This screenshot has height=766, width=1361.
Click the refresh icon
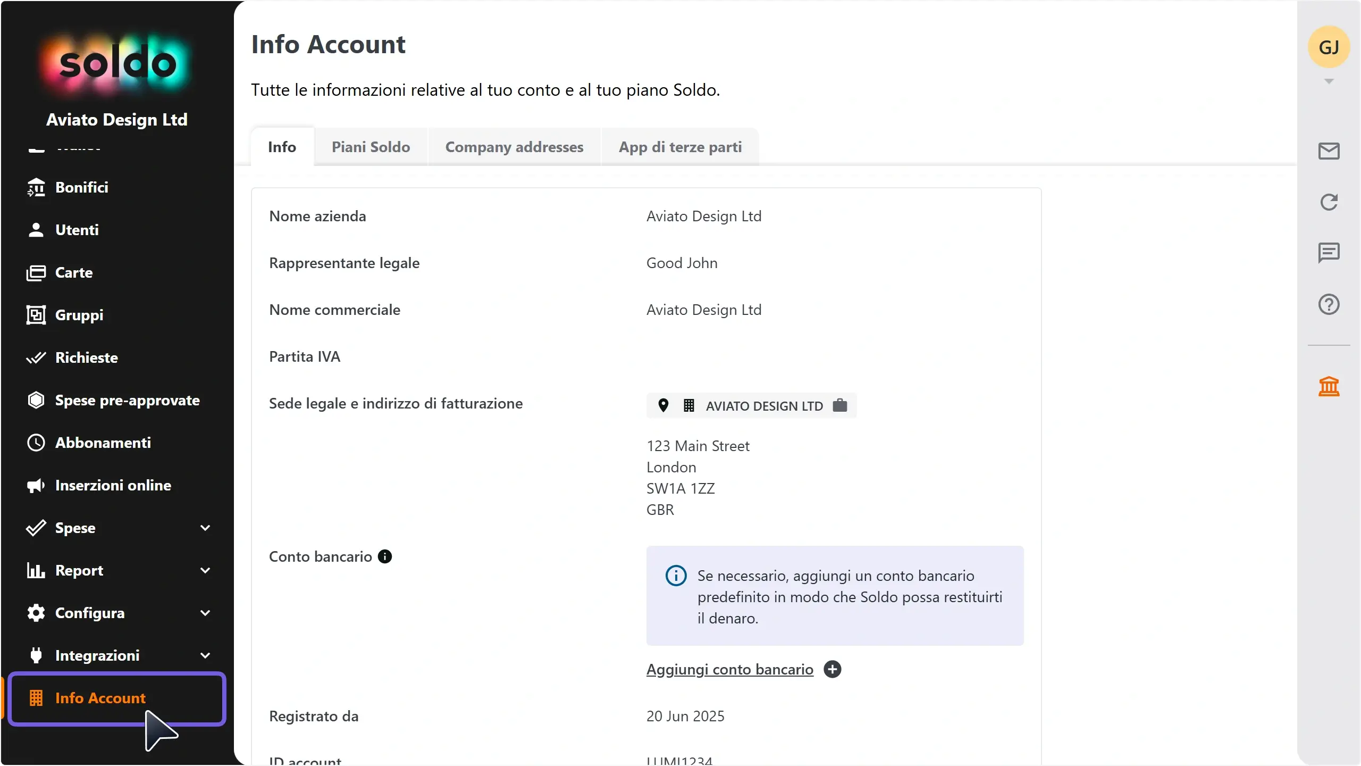(x=1329, y=202)
